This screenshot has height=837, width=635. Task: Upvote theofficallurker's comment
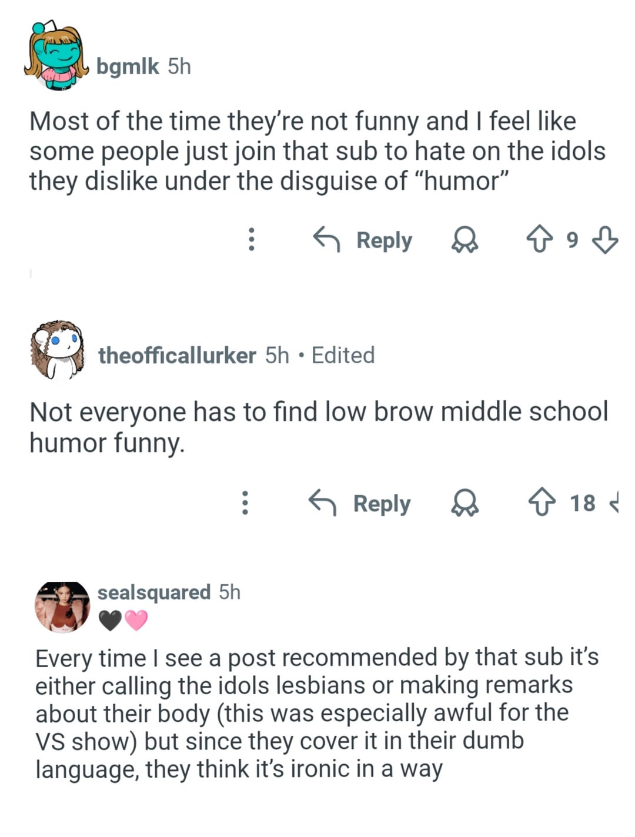click(x=542, y=504)
